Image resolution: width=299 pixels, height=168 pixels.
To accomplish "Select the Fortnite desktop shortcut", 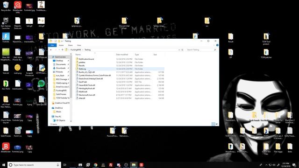I will (x=6, y=37).
